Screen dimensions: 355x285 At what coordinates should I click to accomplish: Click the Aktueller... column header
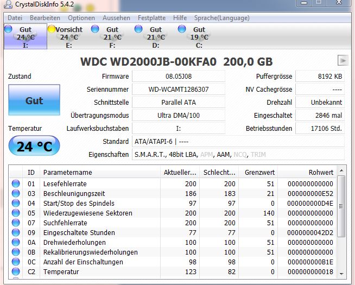click(x=180, y=172)
